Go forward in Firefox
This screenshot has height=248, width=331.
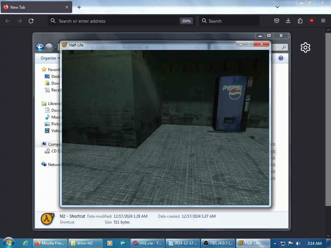[x=19, y=21]
